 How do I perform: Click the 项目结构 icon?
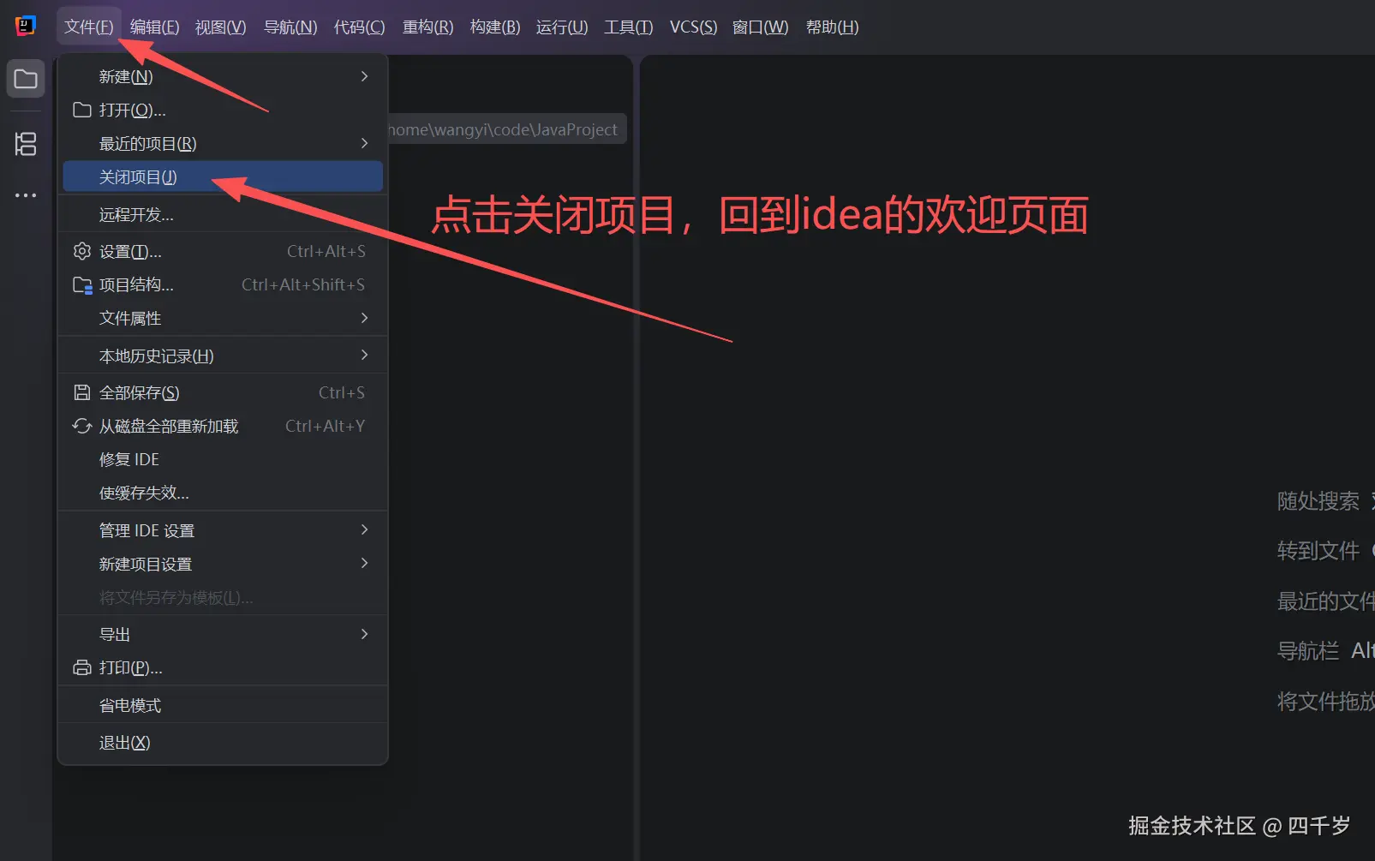point(81,284)
